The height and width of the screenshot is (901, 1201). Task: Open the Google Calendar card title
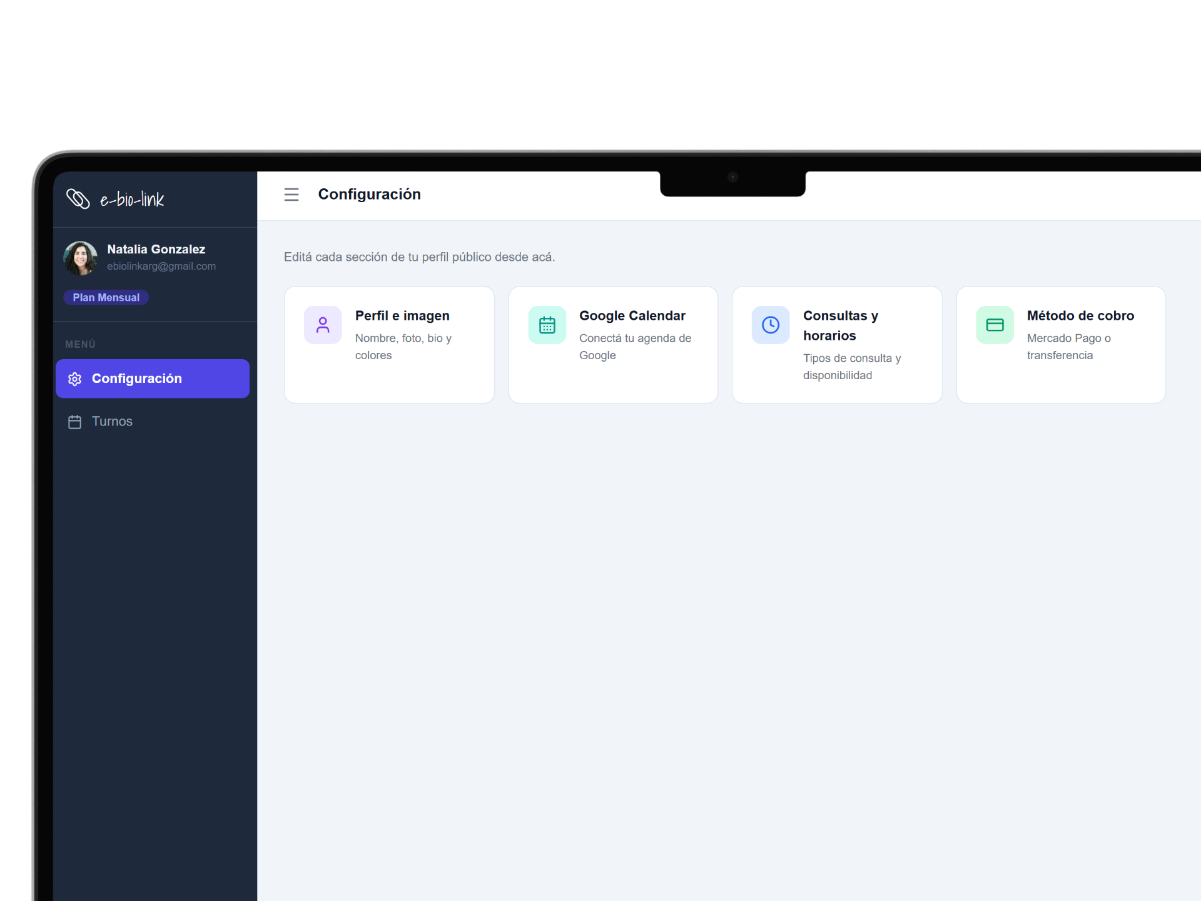[632, 316]
